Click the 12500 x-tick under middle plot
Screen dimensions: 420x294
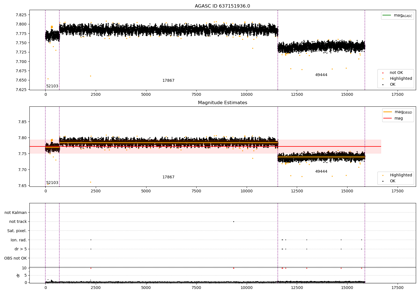click(297, 191)
